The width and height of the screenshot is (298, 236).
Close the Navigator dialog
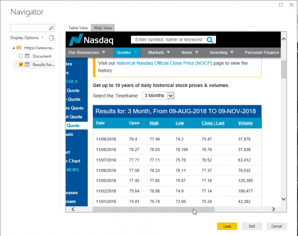pos(291,5)
